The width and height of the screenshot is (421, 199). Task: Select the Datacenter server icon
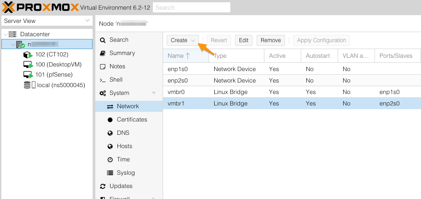pyautogui.click(x=12, y=34)
